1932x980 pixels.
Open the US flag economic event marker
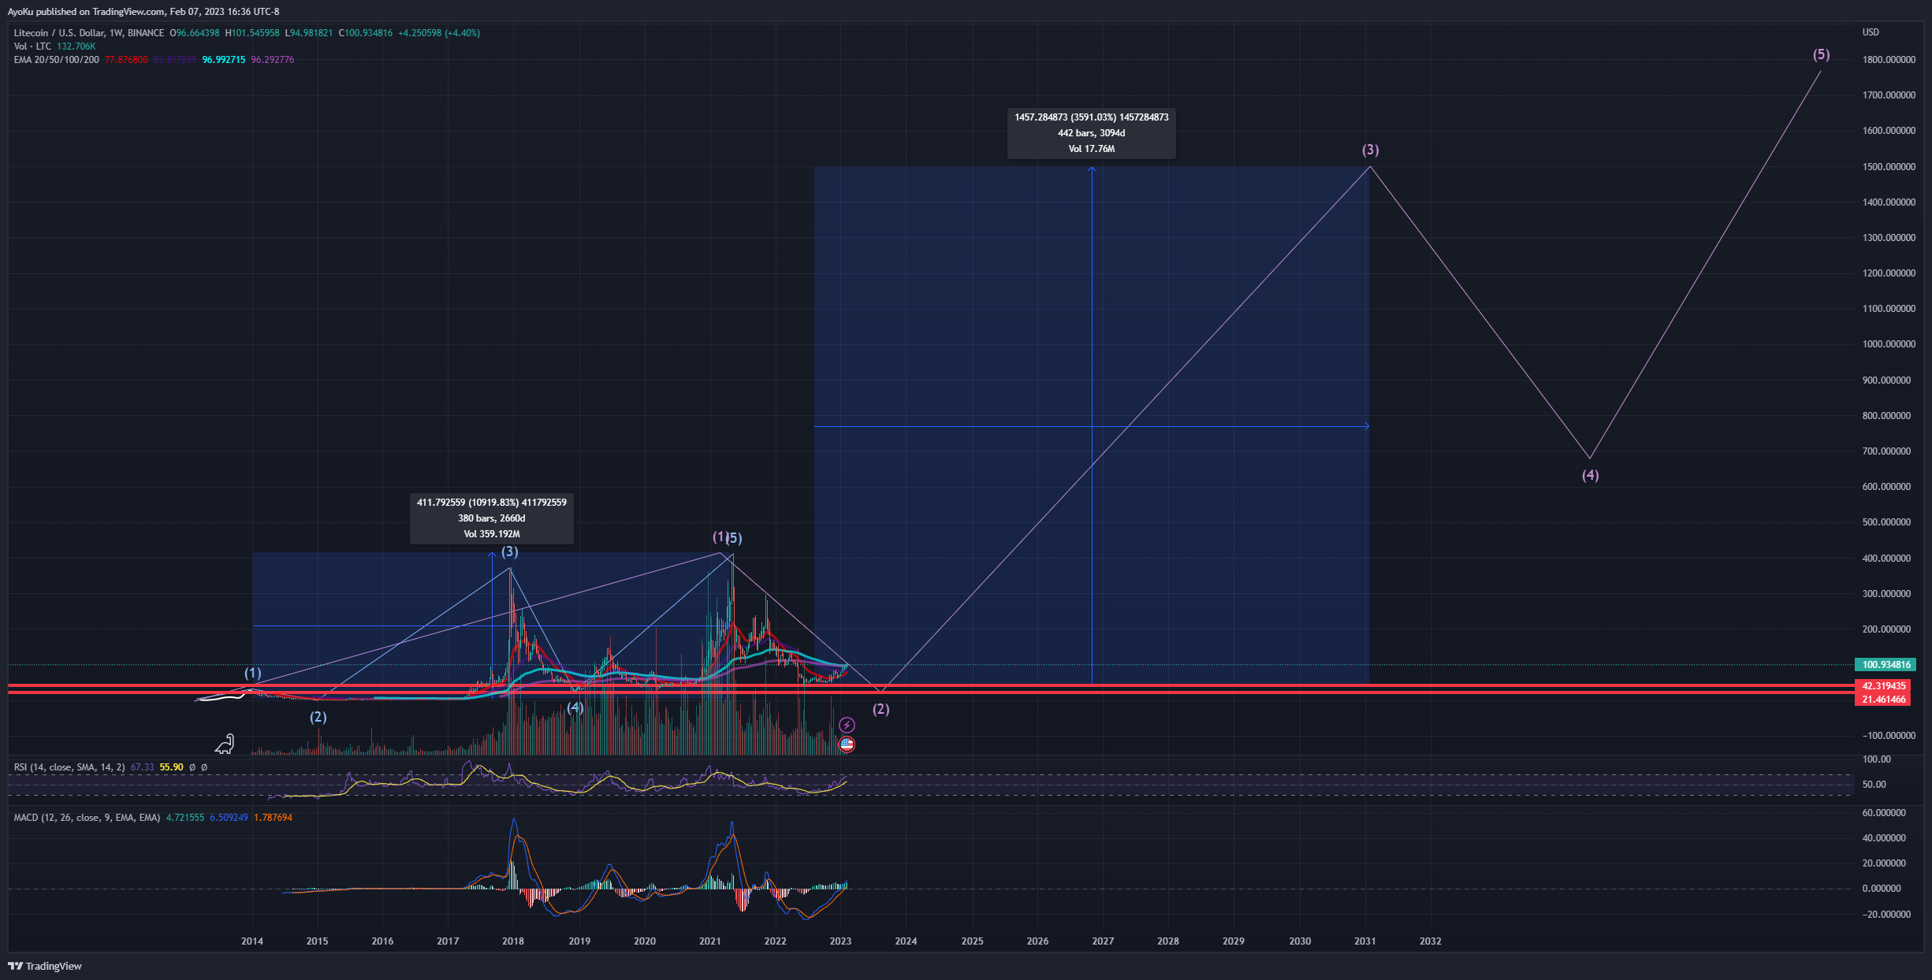tap(847, 744)
